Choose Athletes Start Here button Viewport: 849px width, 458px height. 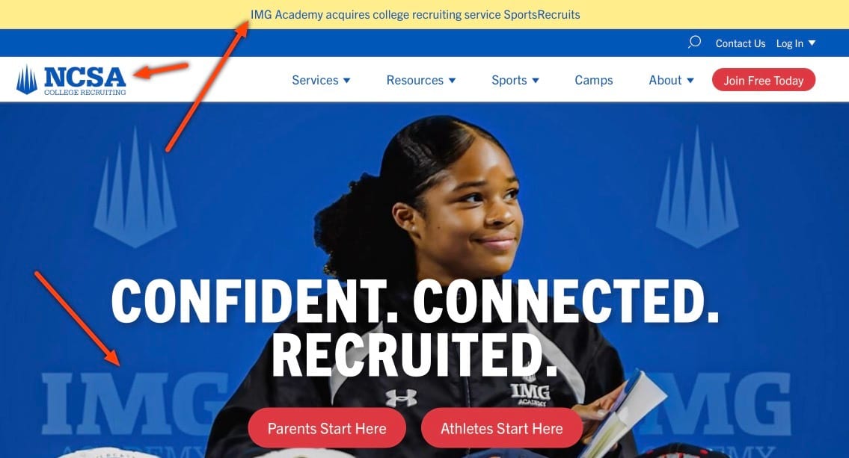(x=502, y=428)
